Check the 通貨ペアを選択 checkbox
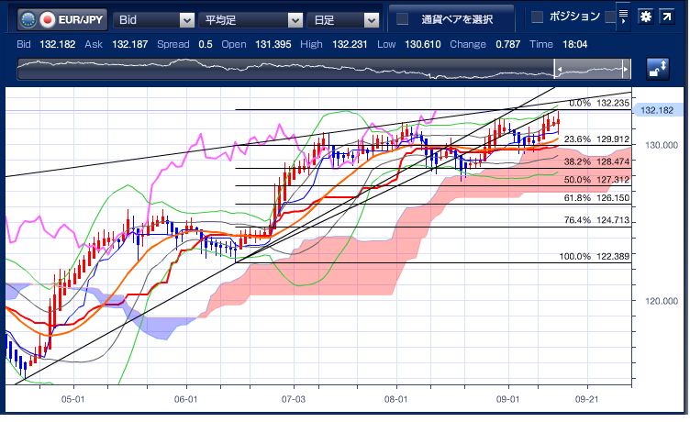Viewport: 690px width, 422px height. point(402,19)
